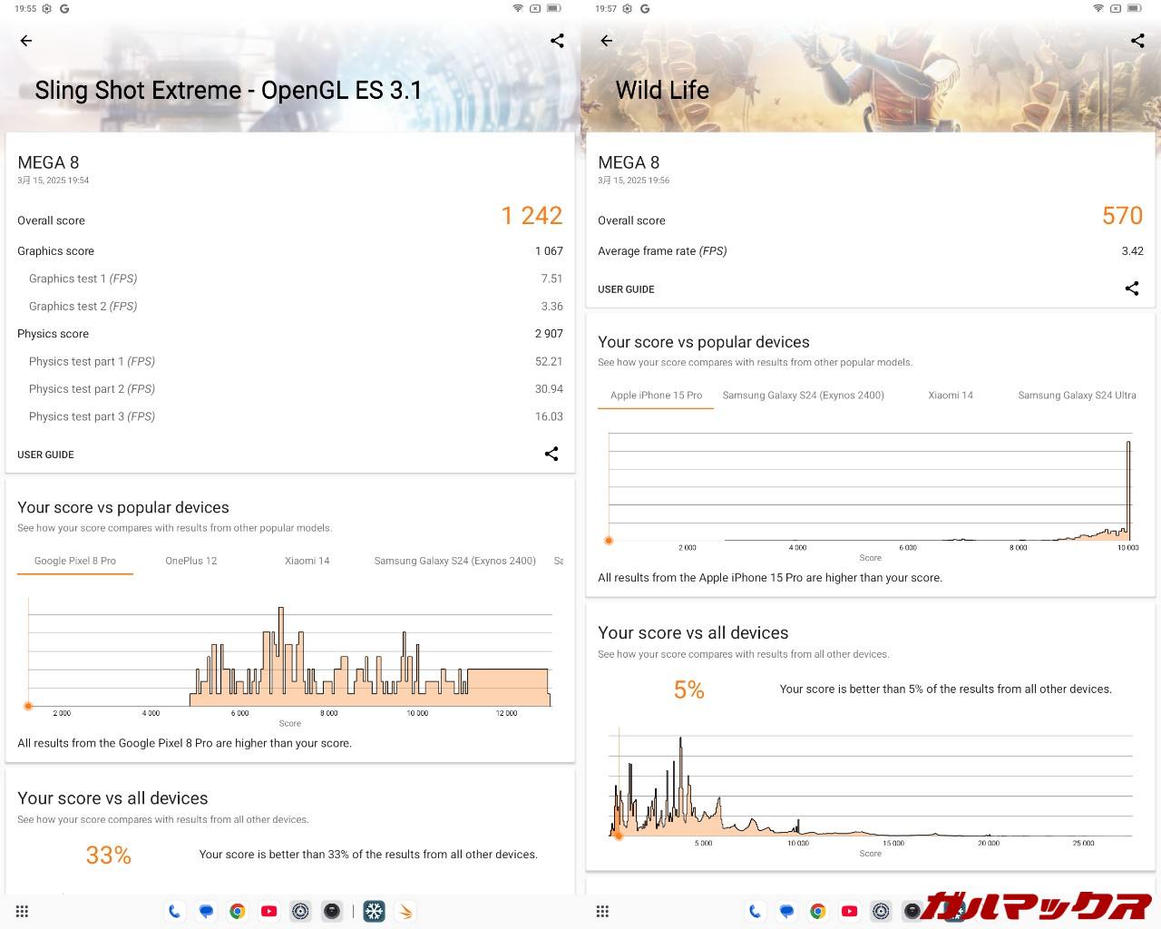Image resolution: width=1161 pixels, height=929 pixels.
Task: Share Sling Shot Extreme result via header icon
Action: point(557,41)
